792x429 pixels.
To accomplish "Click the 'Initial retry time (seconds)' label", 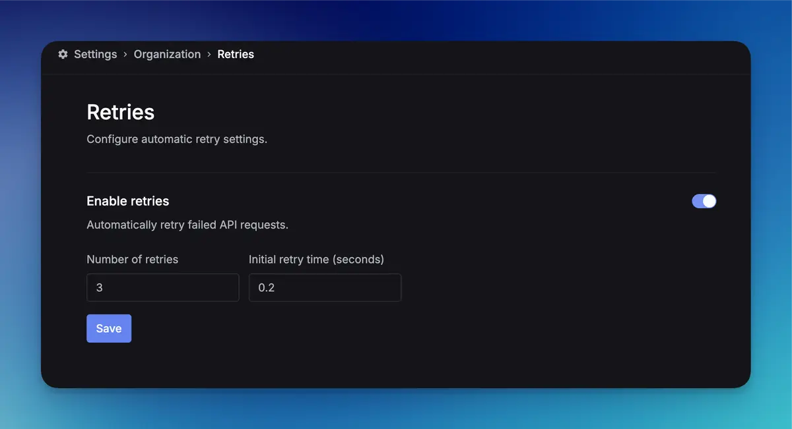I will (x=316, y=260).
